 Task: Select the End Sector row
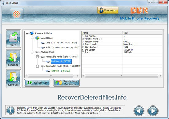pos(122,50)
